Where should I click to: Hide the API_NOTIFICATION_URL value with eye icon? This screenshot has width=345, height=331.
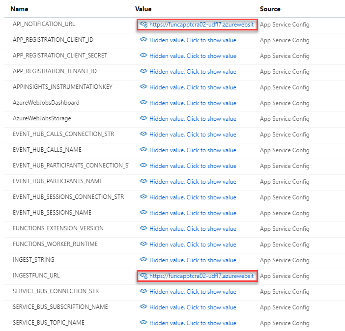[x=144, y=24]
